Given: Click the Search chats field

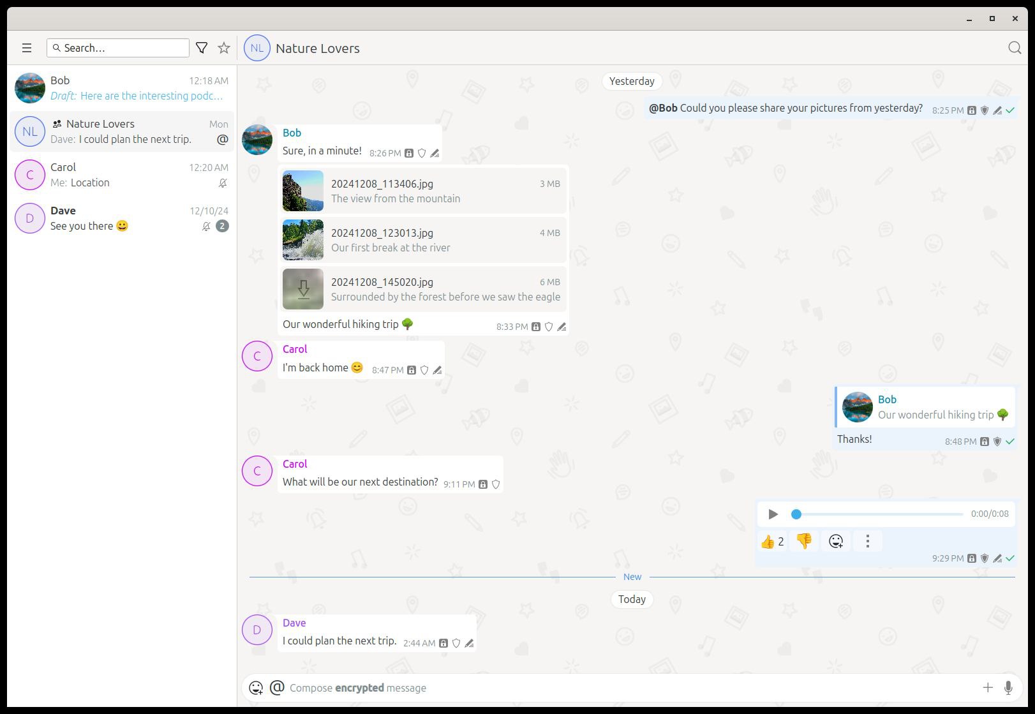Looking at the screenshot, I should (x=118, y=48).
